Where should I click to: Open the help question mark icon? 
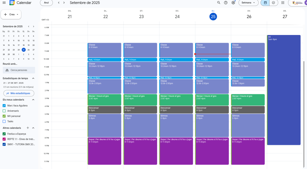pyautogui.click(x=226, y=3)
